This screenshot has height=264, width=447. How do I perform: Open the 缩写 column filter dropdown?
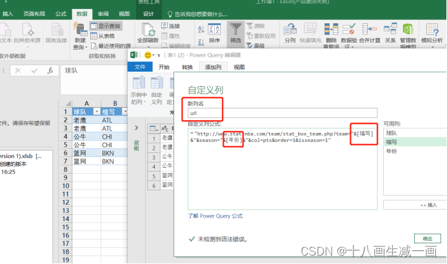pyautogui.click(x=124, y=112)
